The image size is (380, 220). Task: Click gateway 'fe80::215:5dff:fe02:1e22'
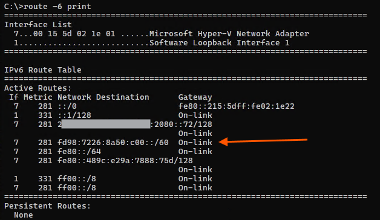pyautogui.click(x=236, y=106)
